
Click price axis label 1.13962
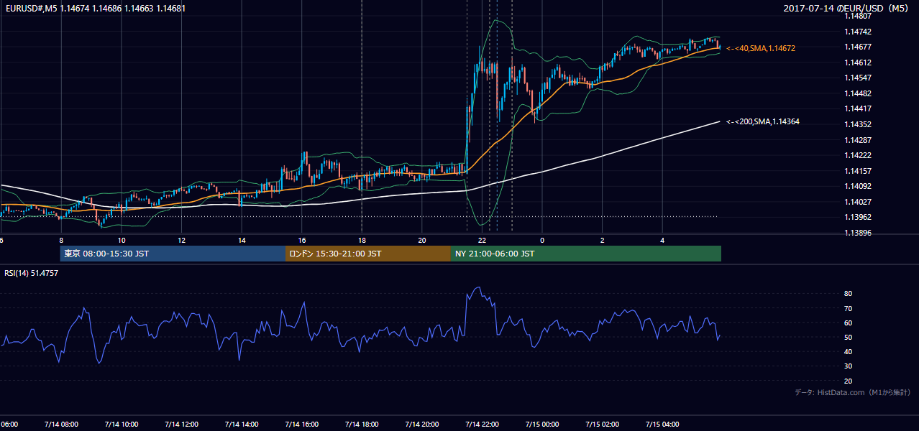857,217
